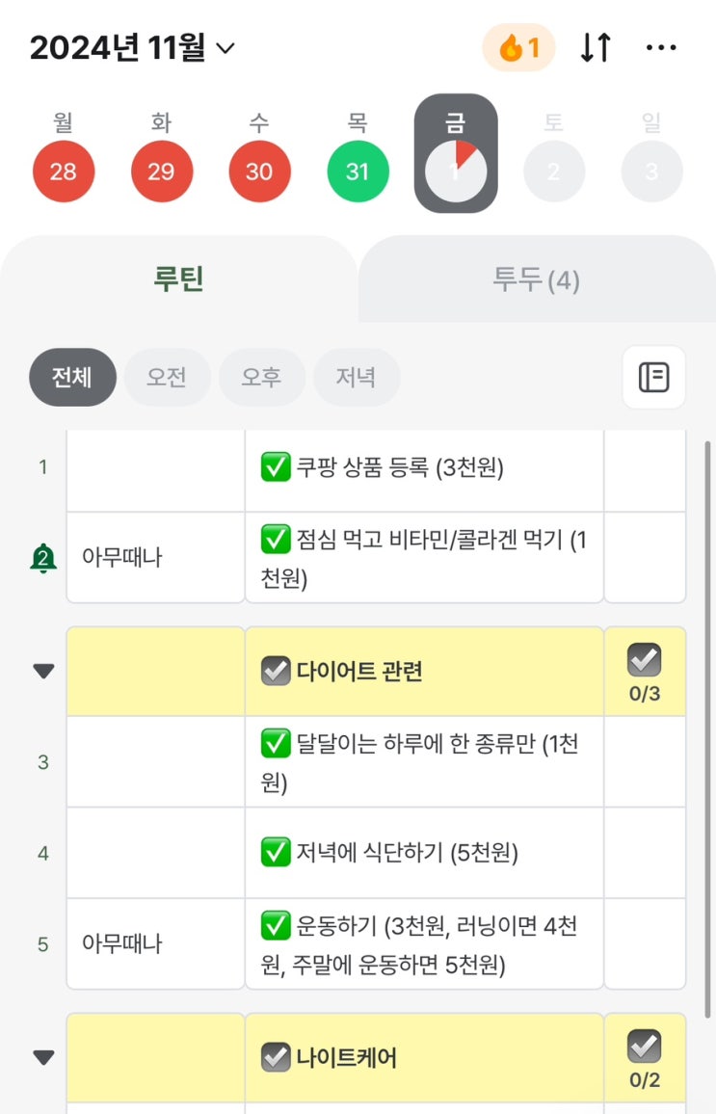Open the more options ellipsis menu

662,46
